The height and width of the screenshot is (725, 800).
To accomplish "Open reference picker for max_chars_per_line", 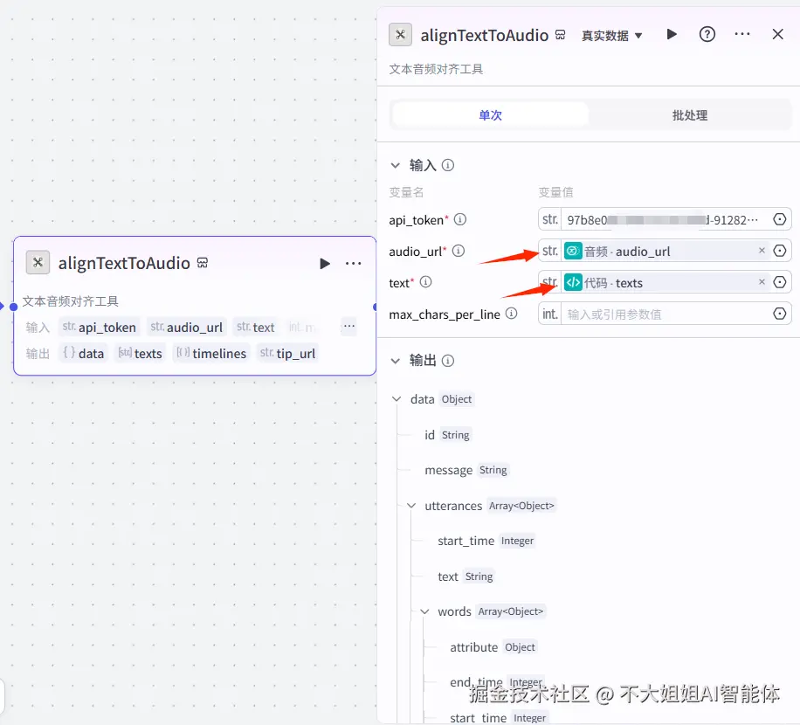I will coord(780,314).
